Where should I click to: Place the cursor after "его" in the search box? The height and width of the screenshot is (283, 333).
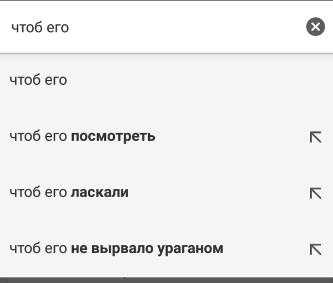(x=70, y=27)
